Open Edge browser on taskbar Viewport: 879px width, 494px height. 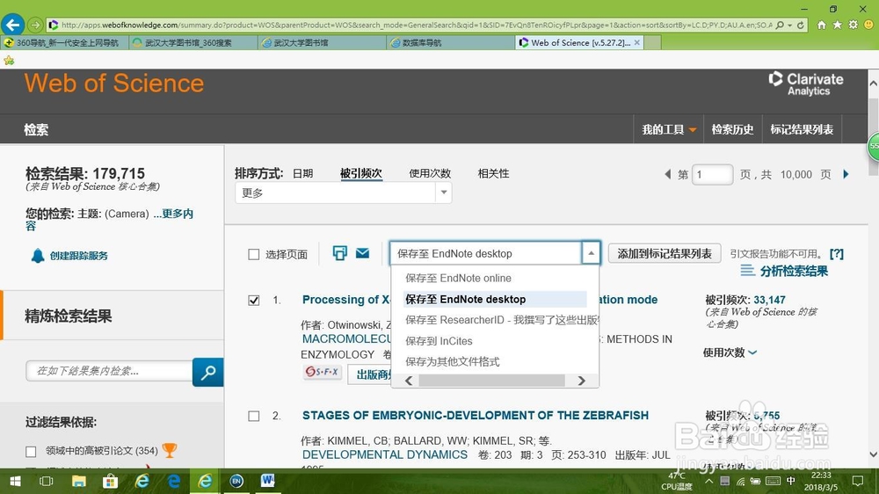coord(174,481)
